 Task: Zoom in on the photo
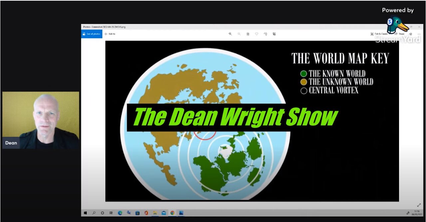pos(230,34)
